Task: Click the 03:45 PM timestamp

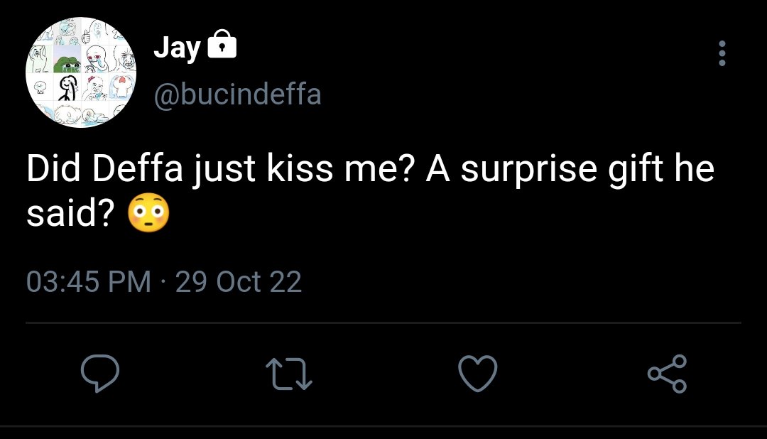Action: coord(89,281)
